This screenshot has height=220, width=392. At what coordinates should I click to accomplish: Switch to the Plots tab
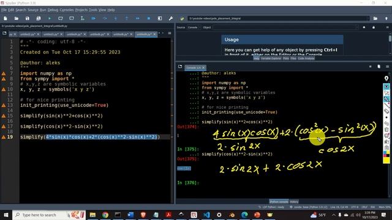tap(286, 59)
